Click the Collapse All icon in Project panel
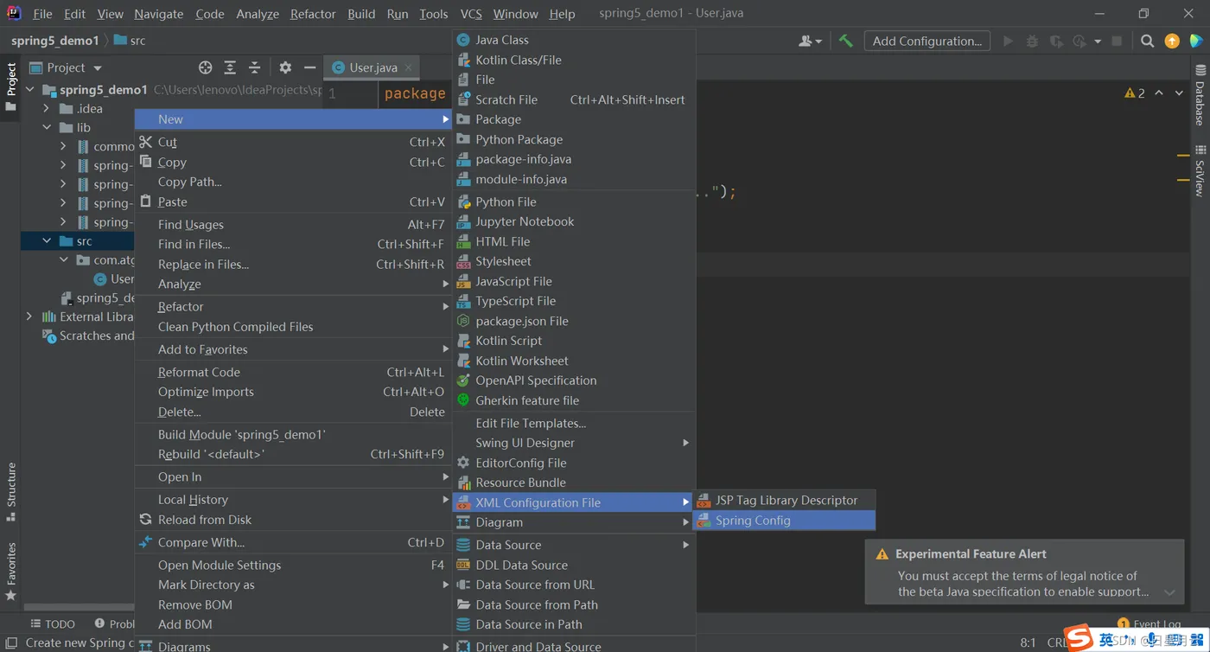 tap(254, 67)
